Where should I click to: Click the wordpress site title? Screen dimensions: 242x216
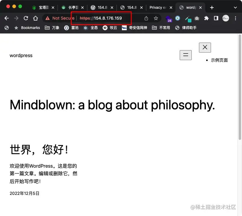(x=21, y=56)
